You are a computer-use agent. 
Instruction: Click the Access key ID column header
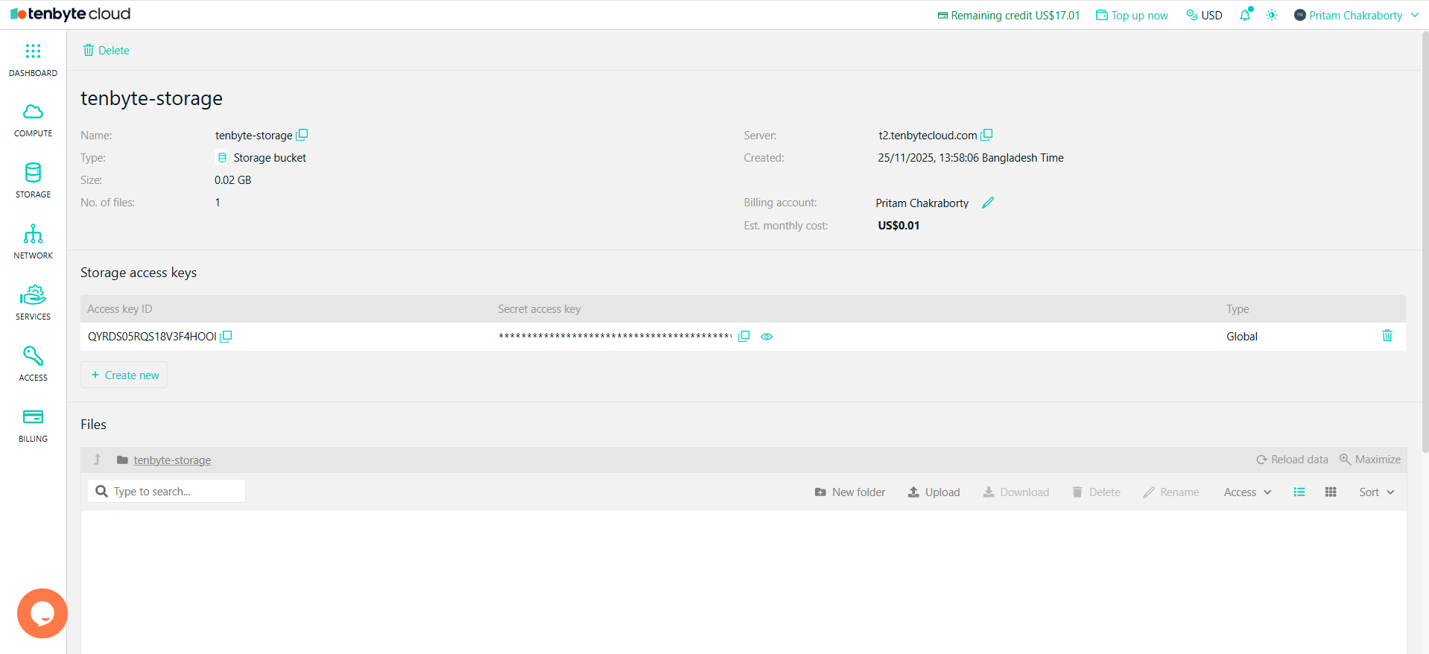pyautogui.click(x=120, y=309)
